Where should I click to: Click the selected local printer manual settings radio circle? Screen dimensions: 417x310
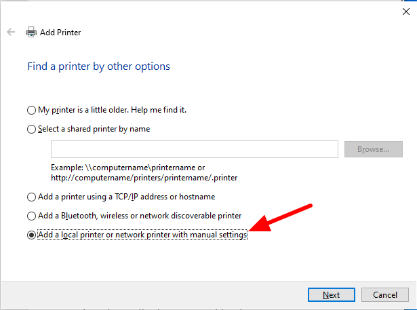coord(31,235)
